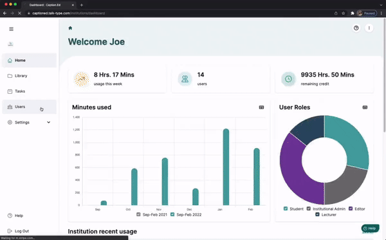Click Log Out in the sidebar
The width and height of the screenshot is (386, 240).
point(18,231)
